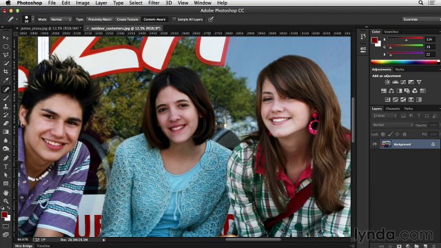Switch to the james_pizza.jpg document tab
Image resolution: width=441 pixels, height=248 pixels.
coord(50,28)
